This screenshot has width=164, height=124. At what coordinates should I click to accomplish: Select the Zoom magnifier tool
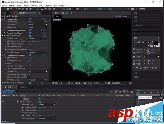tap(11, 9)
